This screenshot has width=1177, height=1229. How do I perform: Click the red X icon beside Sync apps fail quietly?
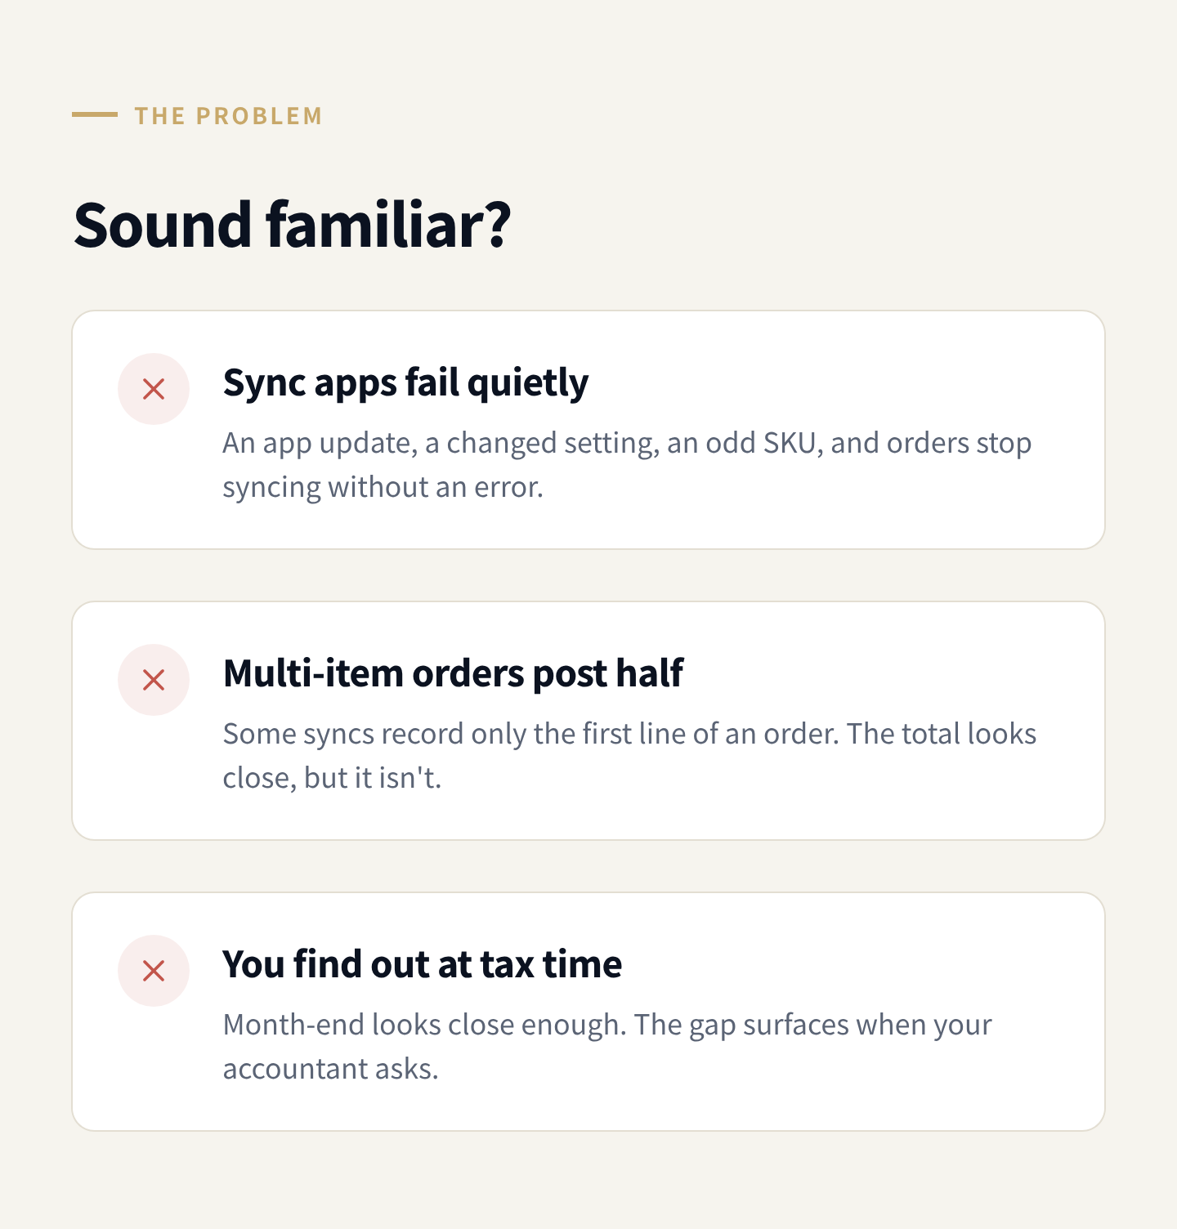(x=154, y=389)
